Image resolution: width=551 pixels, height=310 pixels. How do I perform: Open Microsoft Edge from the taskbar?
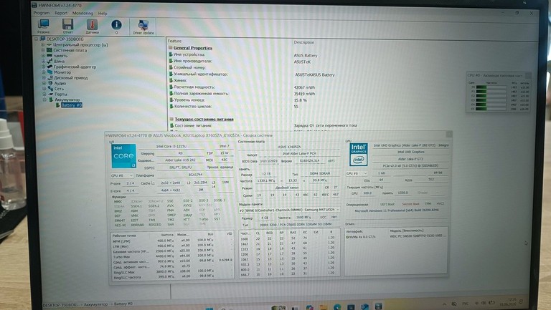pos(337,307)
